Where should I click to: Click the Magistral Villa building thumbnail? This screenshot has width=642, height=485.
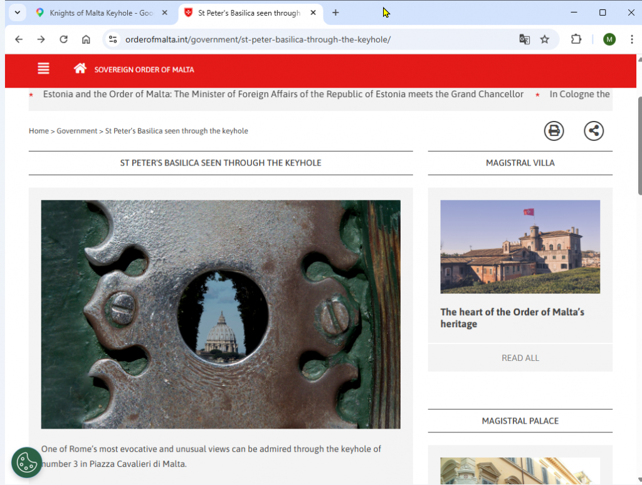[520, 246]
